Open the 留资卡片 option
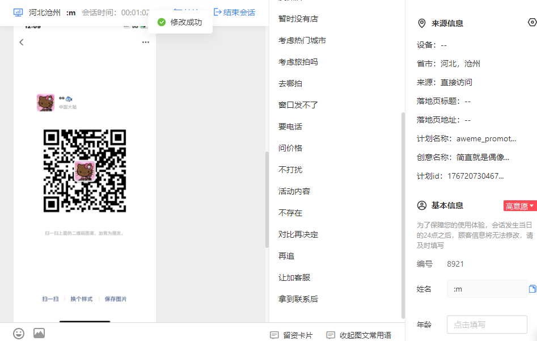 coord(291,335)
